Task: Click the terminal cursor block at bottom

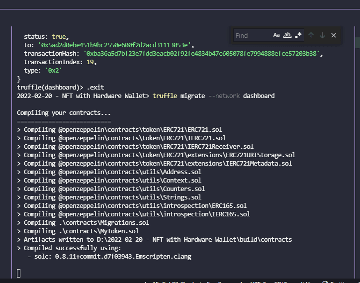Action: (18, 274)
